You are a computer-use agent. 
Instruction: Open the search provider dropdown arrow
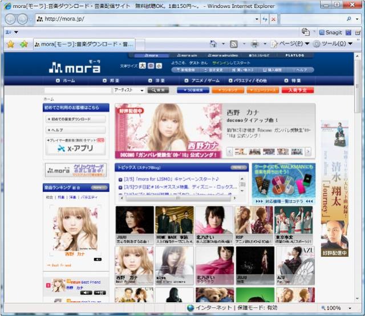click(x=357, y=19)
